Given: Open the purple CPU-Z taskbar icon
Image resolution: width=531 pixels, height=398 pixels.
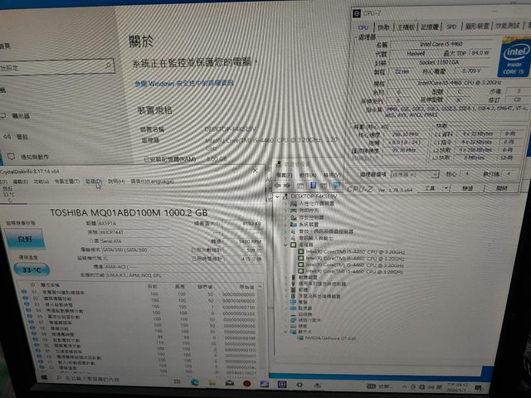Looking at the screenshot, I should 282,384.
